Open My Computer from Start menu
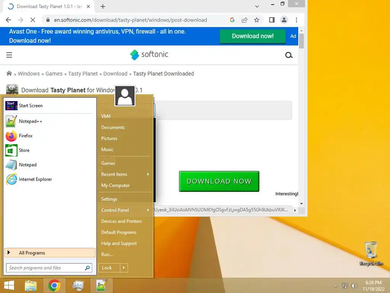This screenshot has height=293, width=390. pyautogui.click(x=115, y=185)
